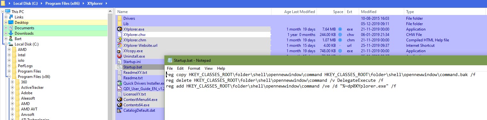Screen dimensions: 487x120
Task: Click the QDI_User_Guide PDF icon
Action: [120, 89]
